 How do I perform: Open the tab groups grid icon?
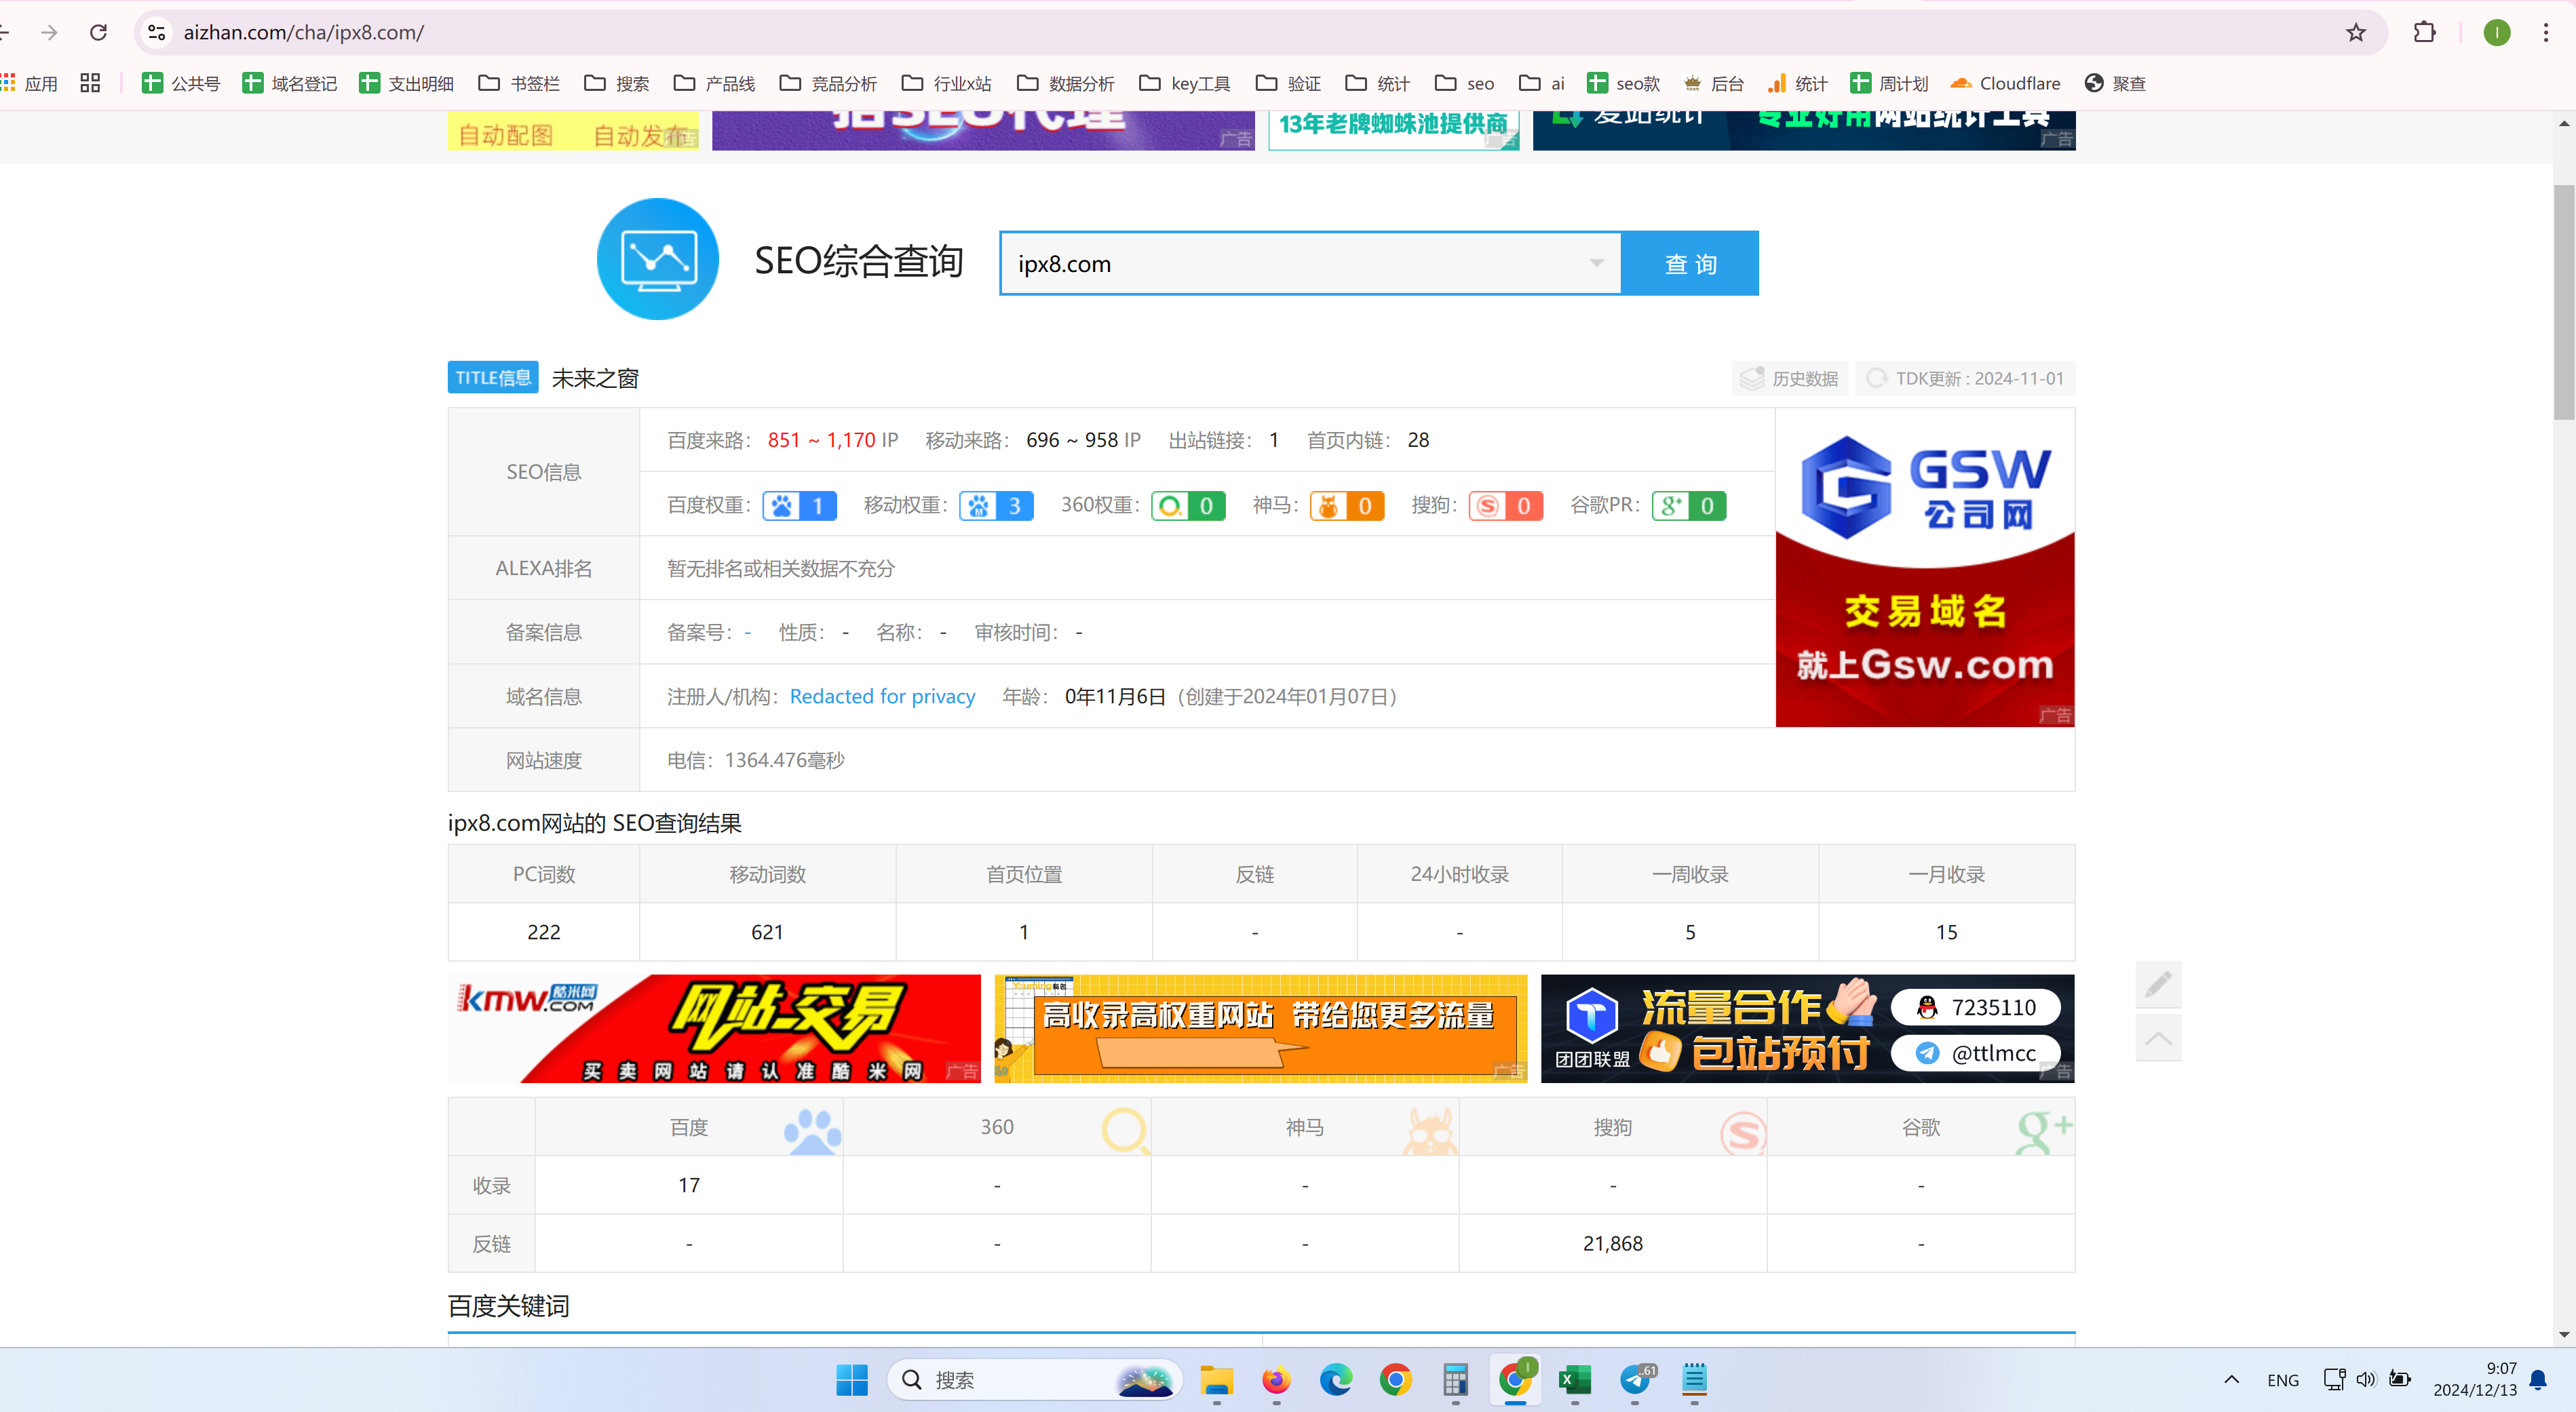click(90, 83)
